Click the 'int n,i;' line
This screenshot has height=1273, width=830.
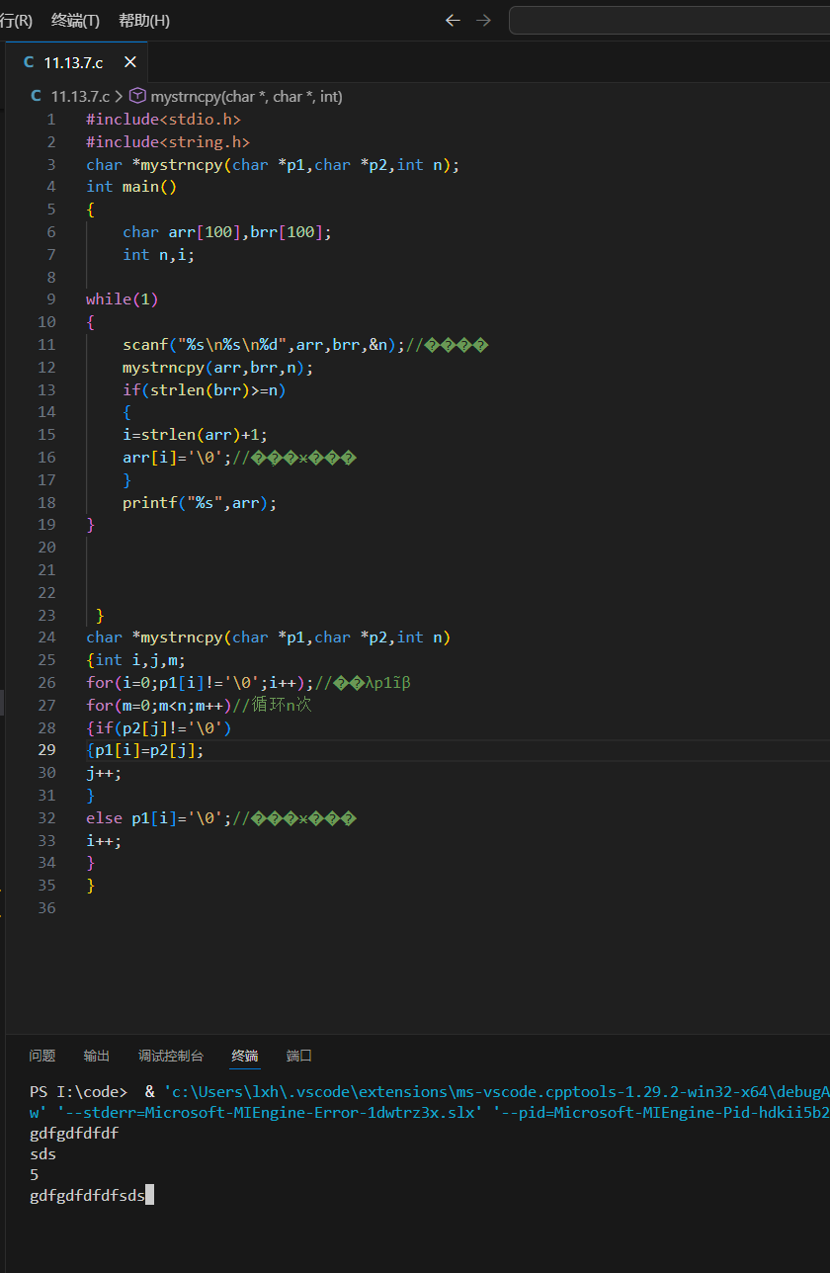click(158, 255)
